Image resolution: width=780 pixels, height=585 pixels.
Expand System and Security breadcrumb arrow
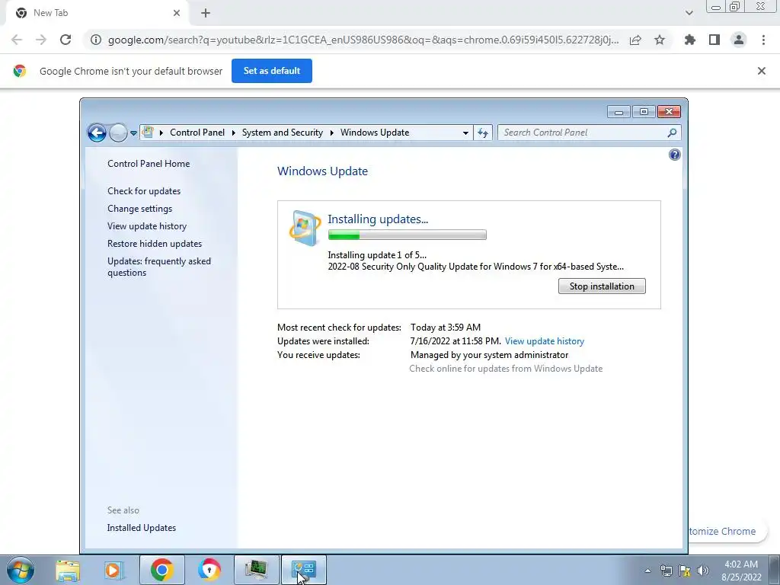click(332, 133)
